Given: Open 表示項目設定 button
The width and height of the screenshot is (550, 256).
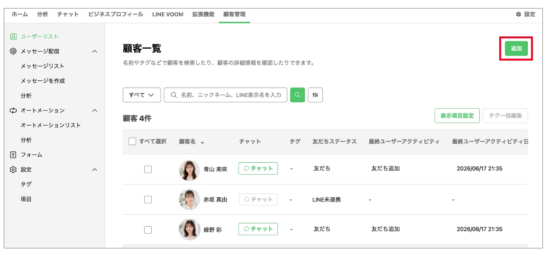Looking at the screenshot, I should (457, 115).
